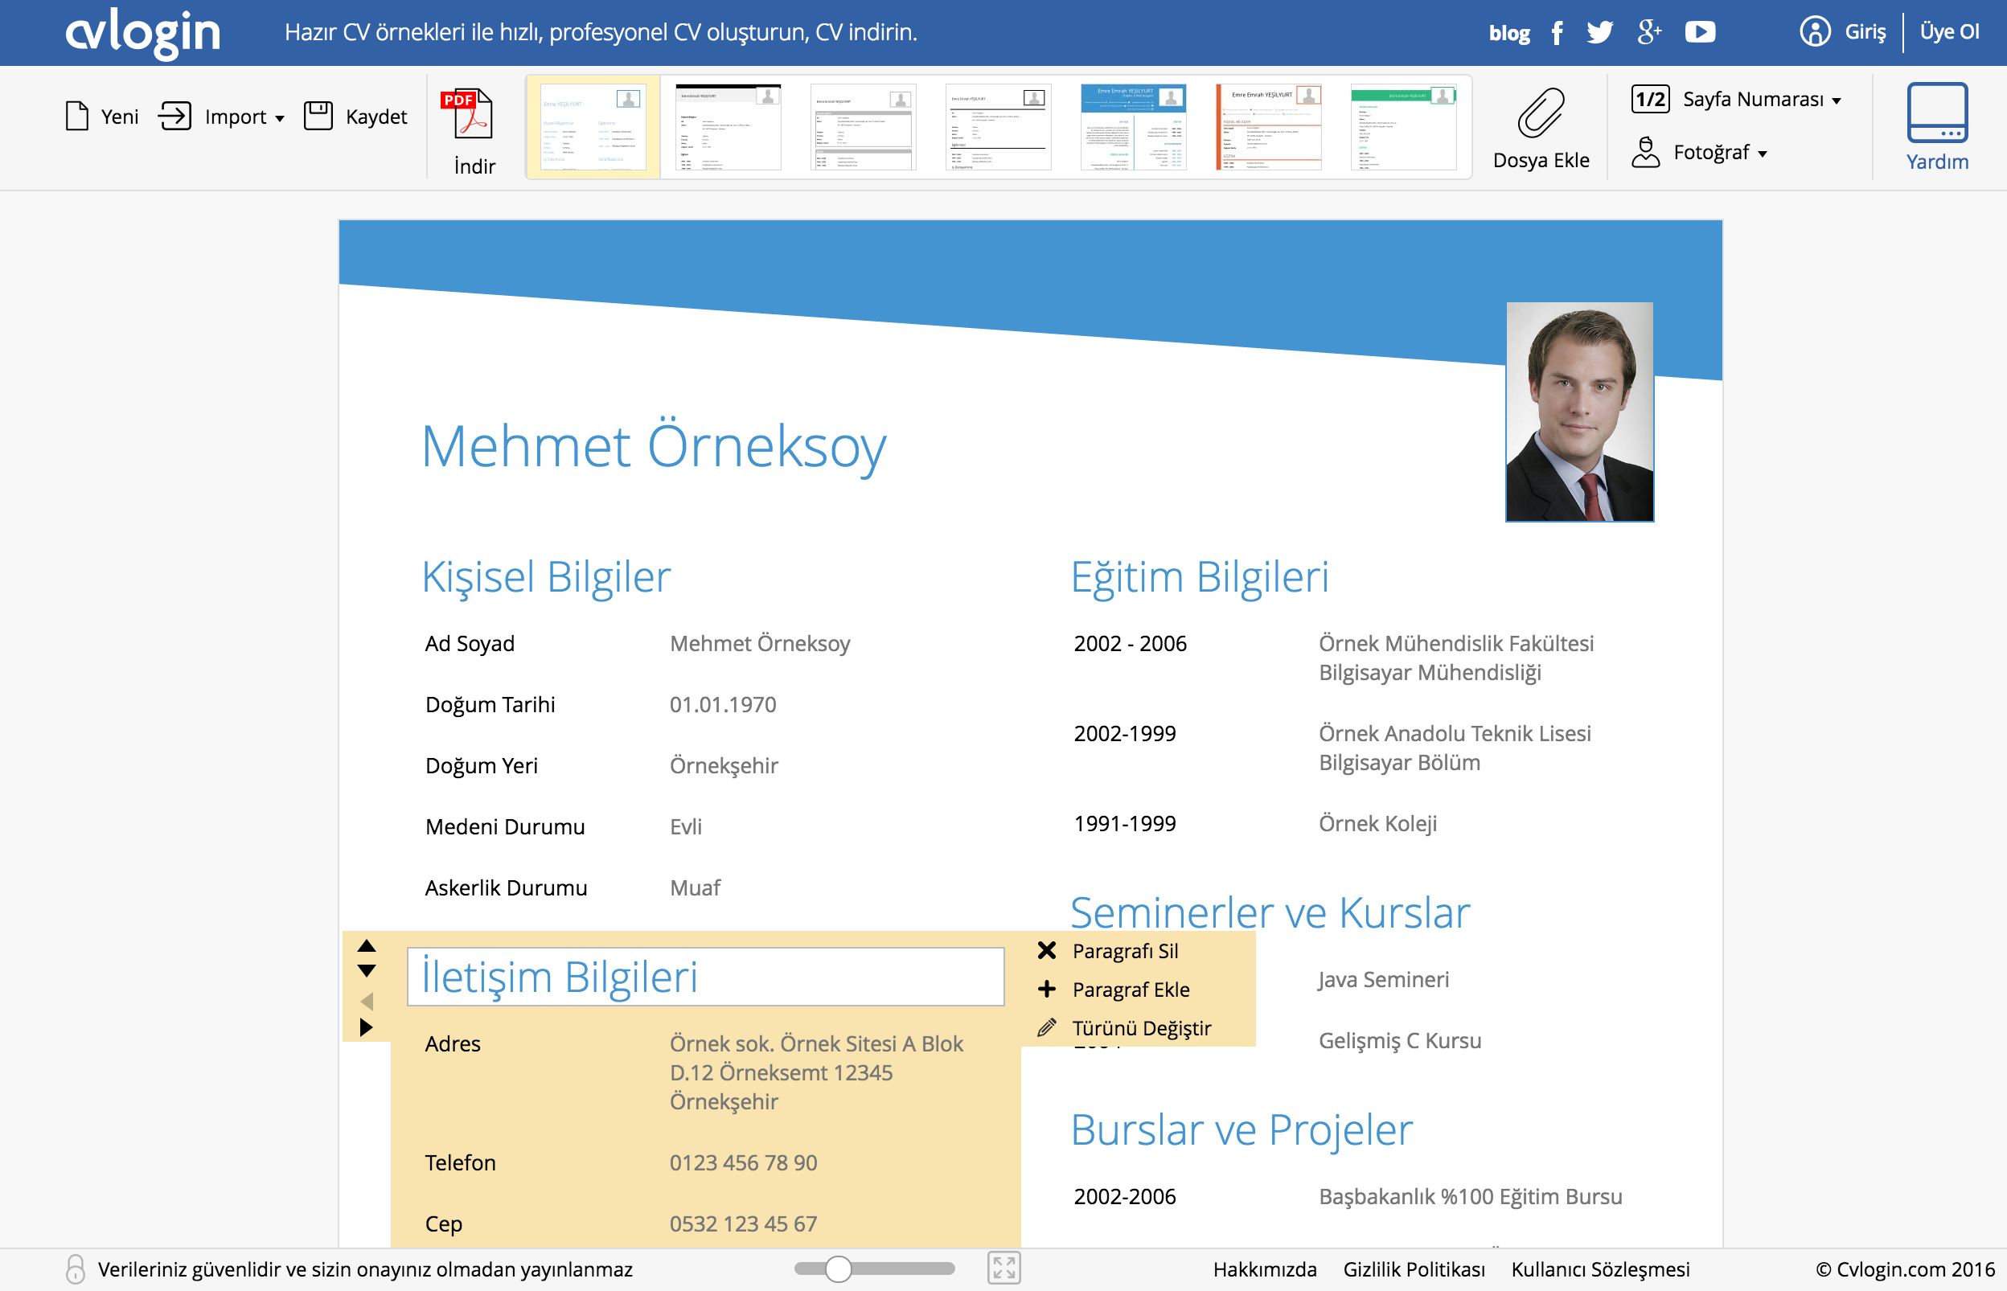Screen dimensions: 2007x1291
Task: Select the orange-bordered CV template thumbnail
Action: pos(1267,126)
